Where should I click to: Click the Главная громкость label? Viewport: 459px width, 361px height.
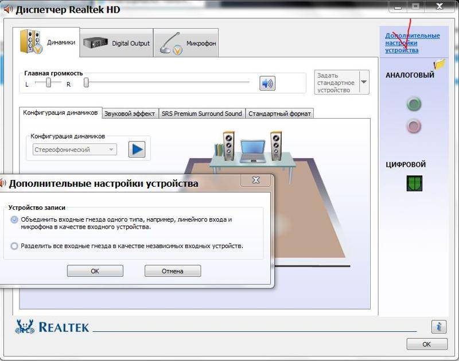pos(53,73)
